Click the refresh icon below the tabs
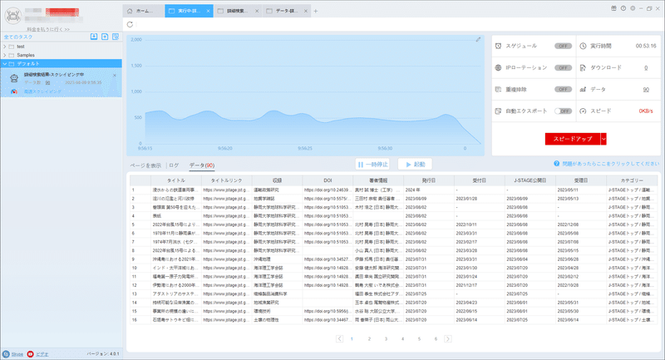The height and width of the screenshot is (360, 665). point(130,25)
